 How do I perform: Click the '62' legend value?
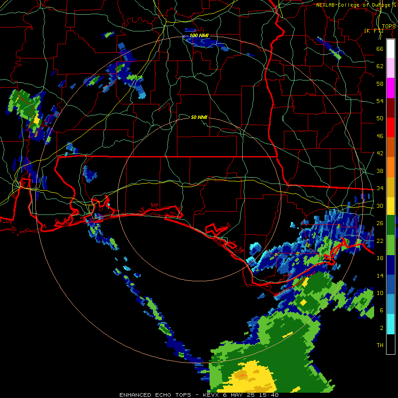tap(380, 66)
